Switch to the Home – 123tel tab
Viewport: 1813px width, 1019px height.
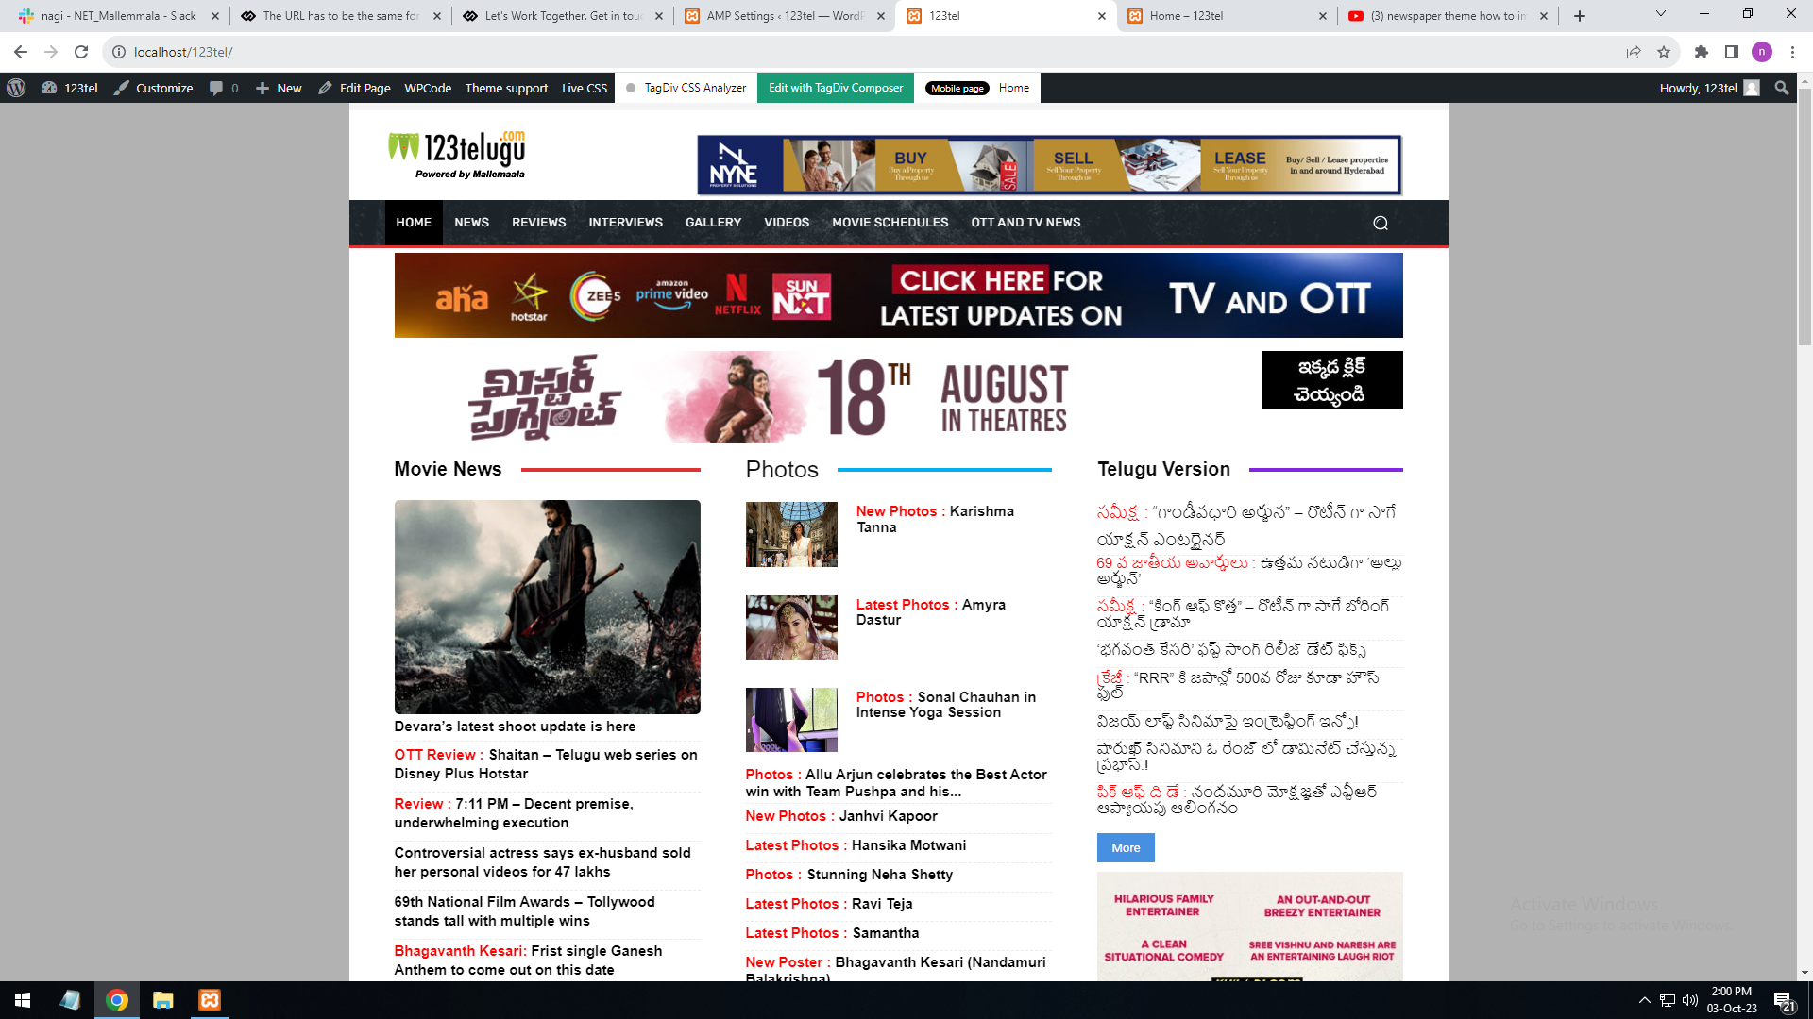point(1228,16)
